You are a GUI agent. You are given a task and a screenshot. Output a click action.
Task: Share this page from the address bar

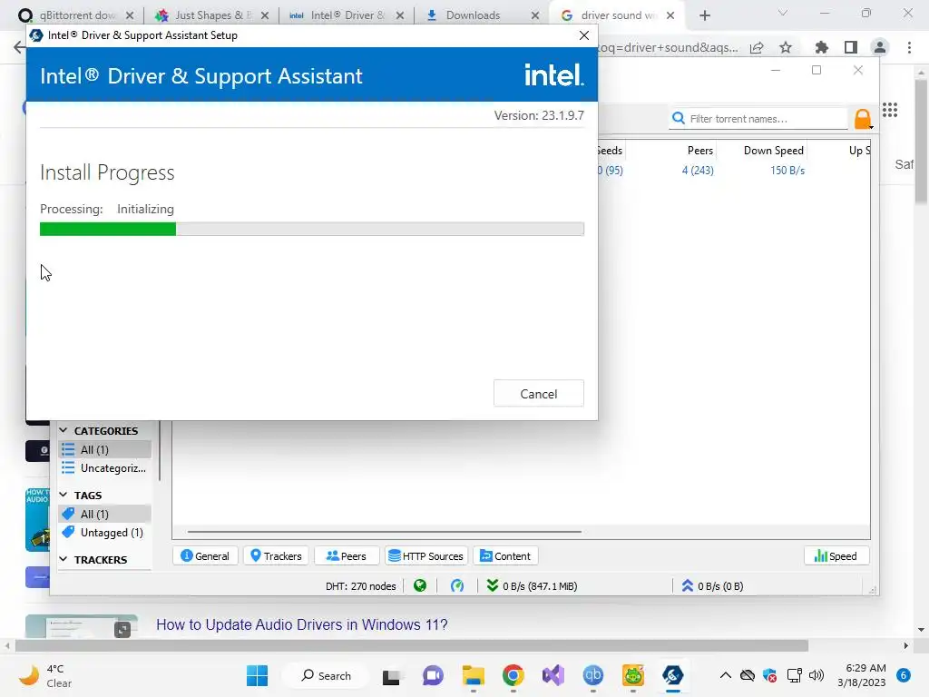[x=757, y=47]
